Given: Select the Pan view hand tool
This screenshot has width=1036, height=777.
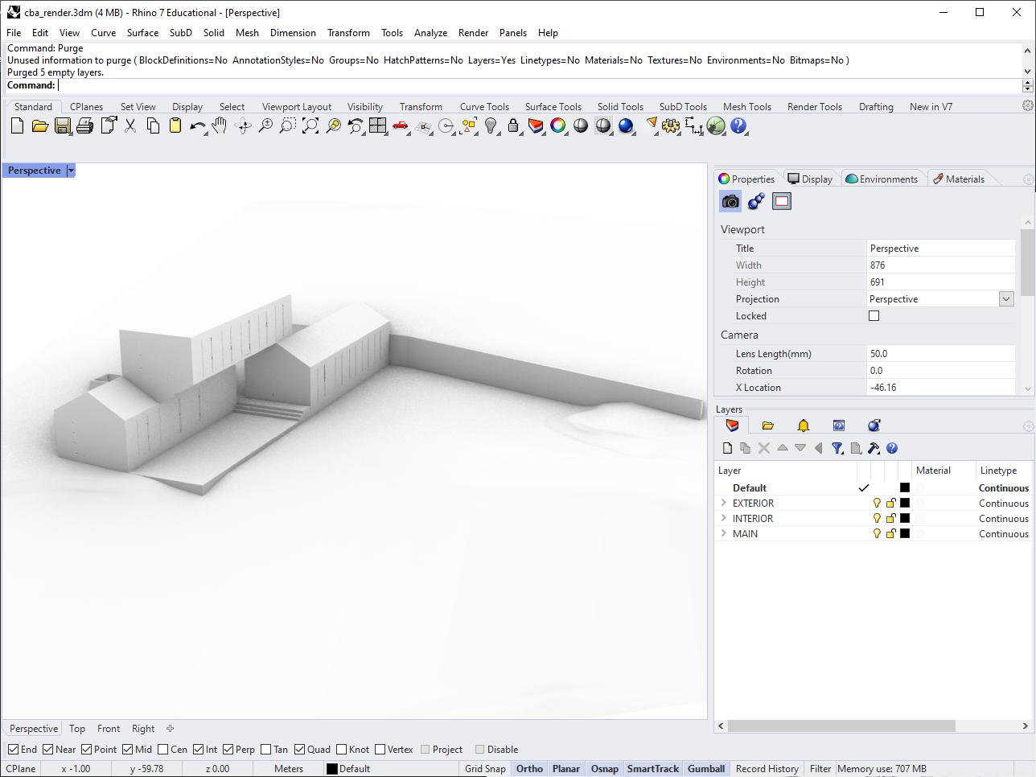Looking at the screenshot, I should (x=219, y=125).
